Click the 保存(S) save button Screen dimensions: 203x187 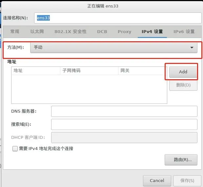point(187,180)
